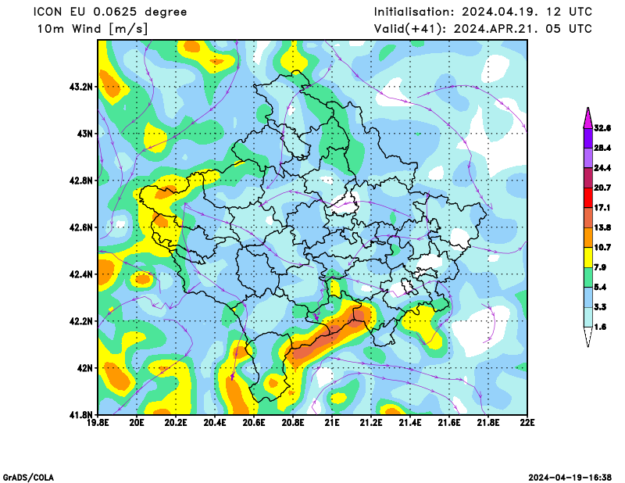Click the 21.6E longitude label

click(x=450, y=423)
